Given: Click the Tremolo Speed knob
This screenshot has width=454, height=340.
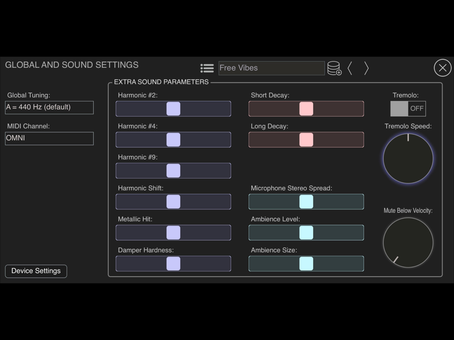Looking at the screenshot, I should [x=408, y=158].
